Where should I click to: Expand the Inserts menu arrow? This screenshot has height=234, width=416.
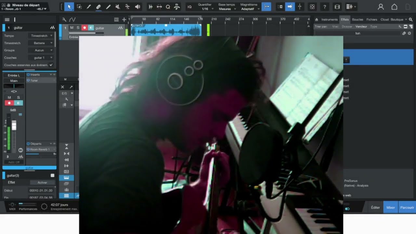coord(51,75)
